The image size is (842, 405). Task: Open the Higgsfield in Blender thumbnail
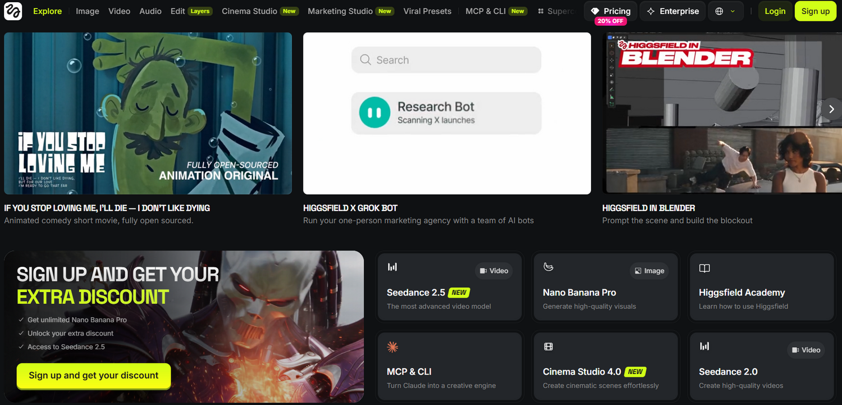pos(722,113)
